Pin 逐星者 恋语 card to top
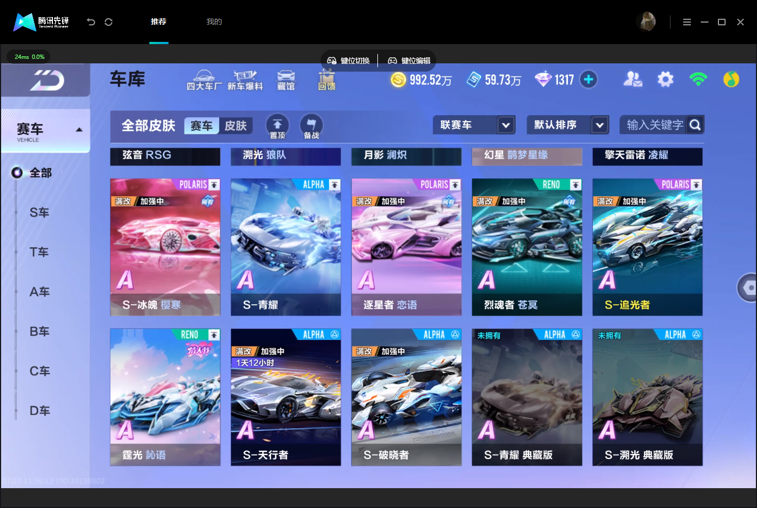Image resolution: width=757 pixels, height=508 pixels. pos(455,185)
